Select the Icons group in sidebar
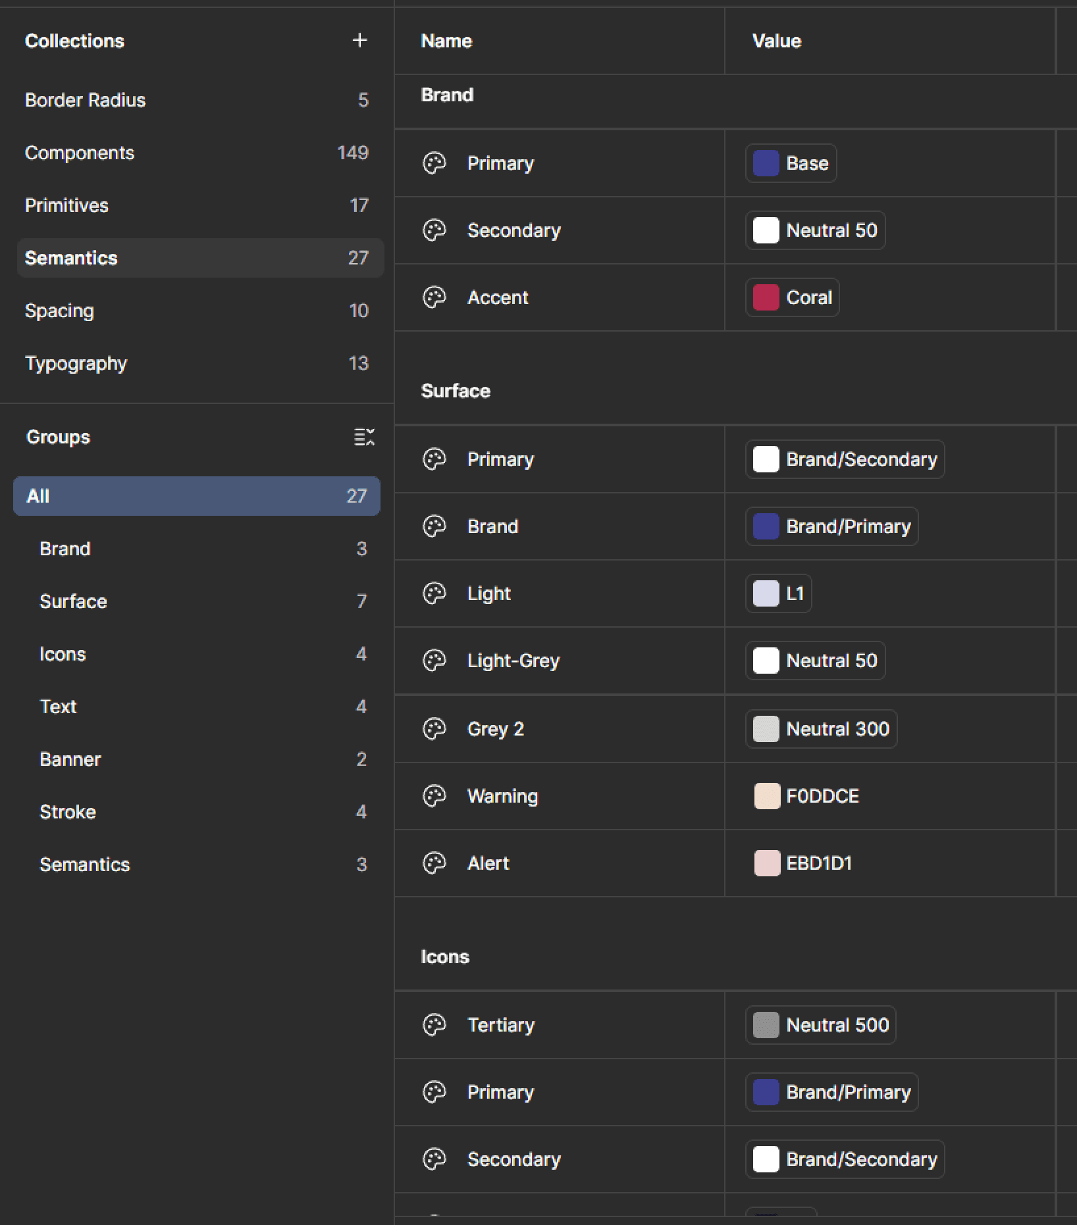The width and height of the screenshot is (1077, 1225). pyautogui.click(x=197, y=654)
